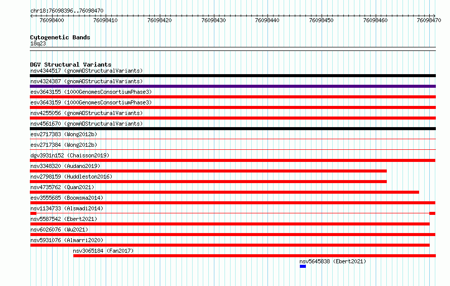Select the red esv3643159 variant bar
450x286 pixels.
click(x=233, y=107)
